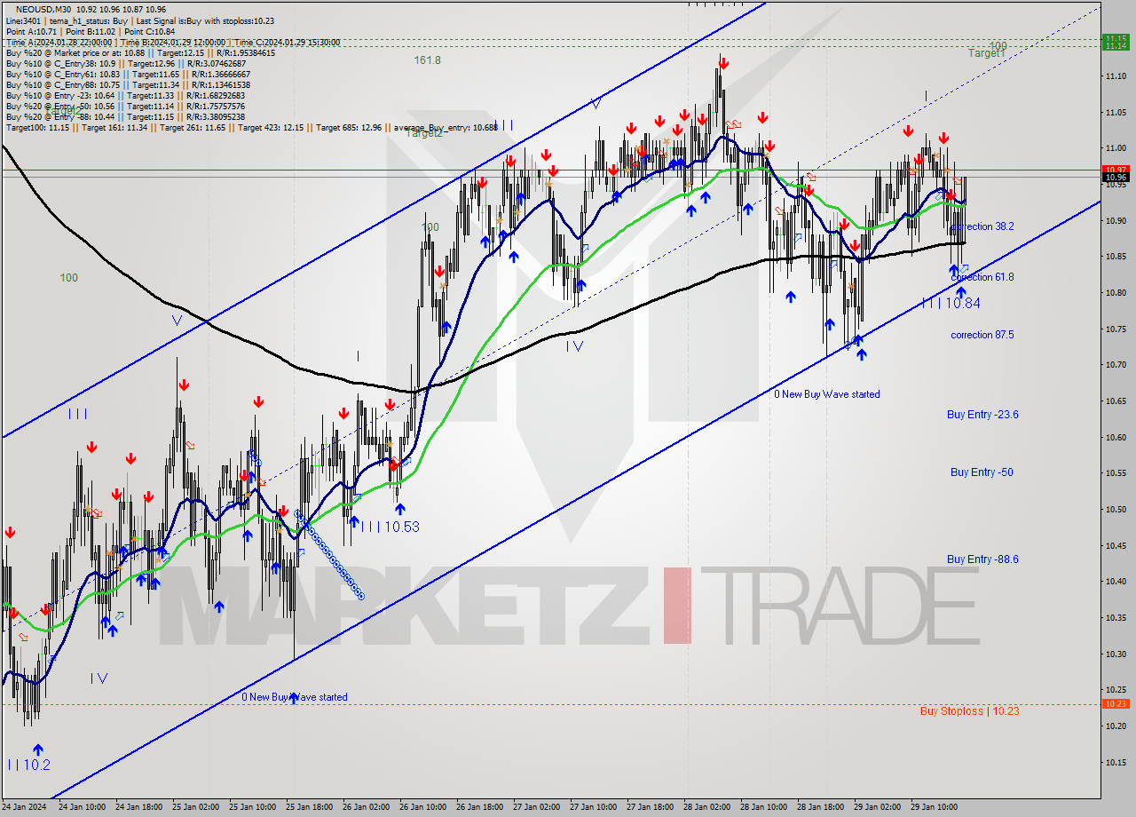The width and height of the screenshot is (1136, 817).
Task: Select the 'Time A:2024.01.28 22:00:00' info line
Action: click(173, 42)
